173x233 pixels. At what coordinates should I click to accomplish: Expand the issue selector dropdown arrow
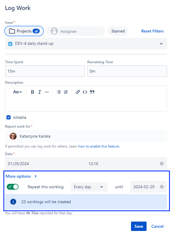pyautogui.click(x=161, y=44)
